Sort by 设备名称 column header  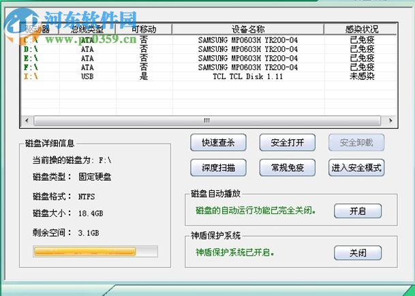pos(248,29)
